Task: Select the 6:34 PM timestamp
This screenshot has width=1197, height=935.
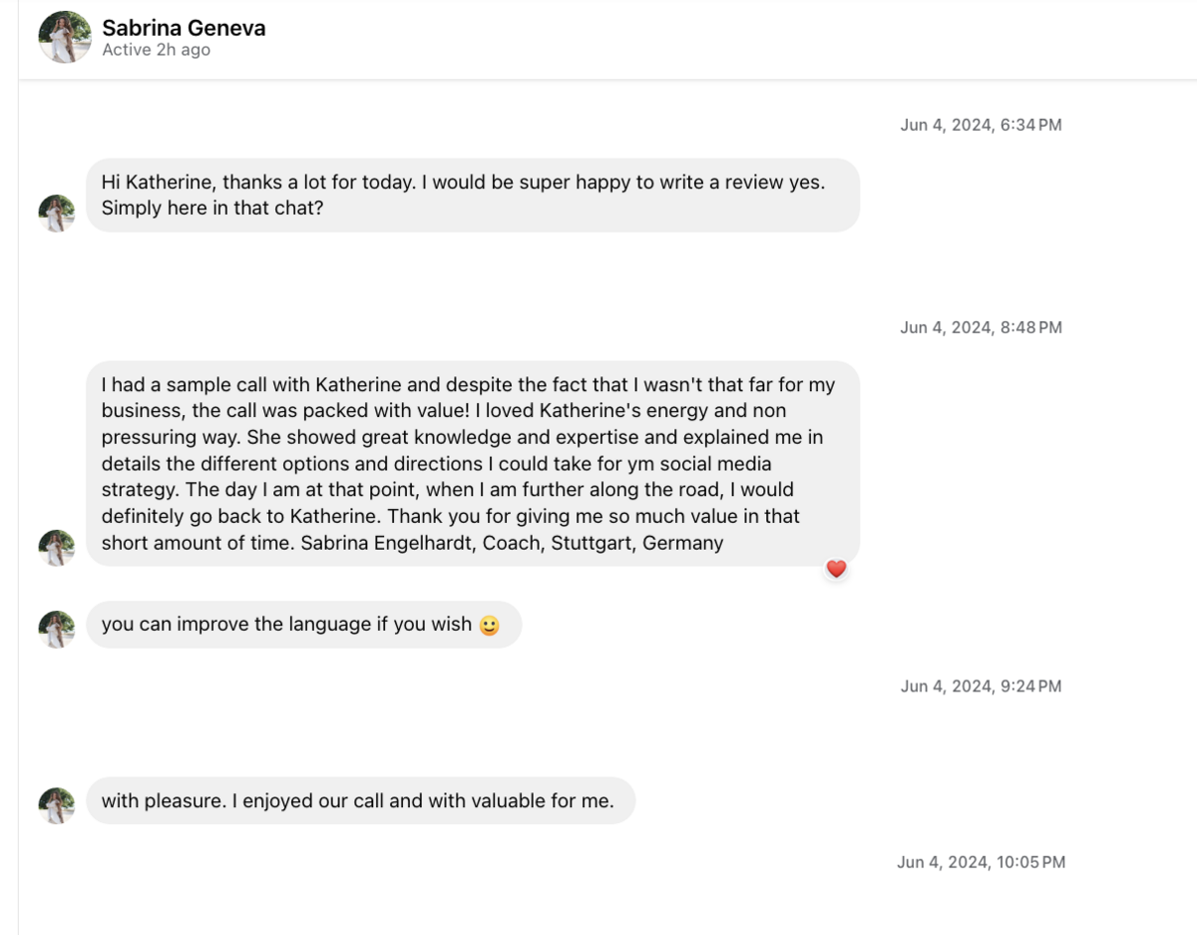Action: pyautogui.click(x=981, y=125)
